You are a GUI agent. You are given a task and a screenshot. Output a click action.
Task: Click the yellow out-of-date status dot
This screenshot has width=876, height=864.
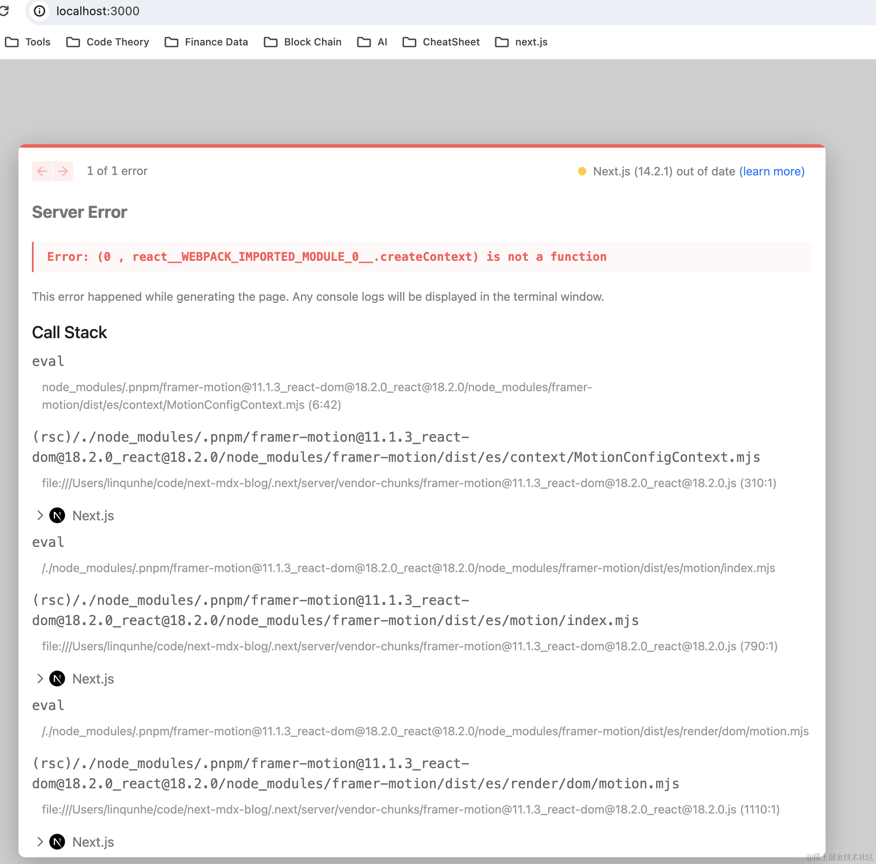tap(582, 171)
